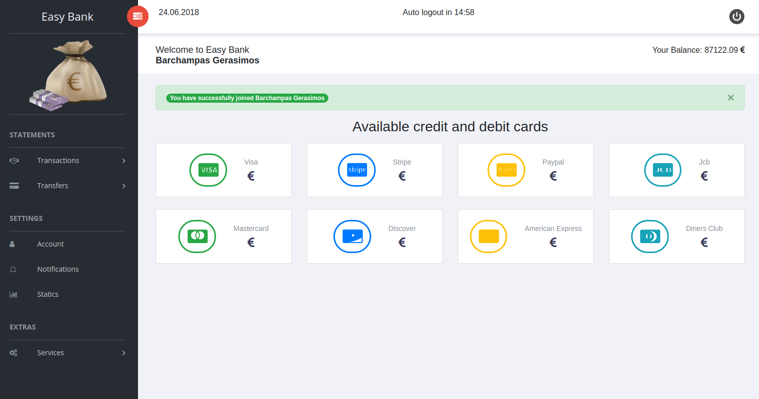
Task: Expand the Transfers submenu chevron
Action: (123, 186)
